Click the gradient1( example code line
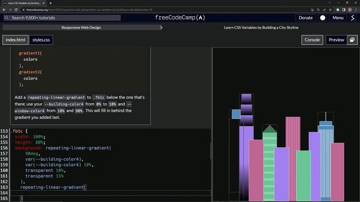Viewport: 360px width, 202px height. coord(30,53)
